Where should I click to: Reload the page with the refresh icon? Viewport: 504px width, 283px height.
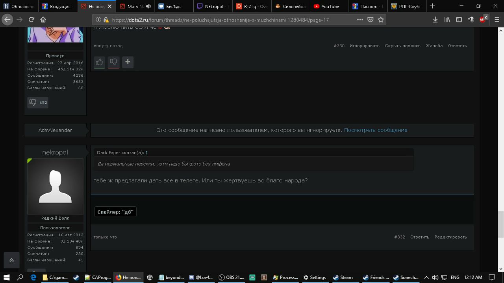31,20
